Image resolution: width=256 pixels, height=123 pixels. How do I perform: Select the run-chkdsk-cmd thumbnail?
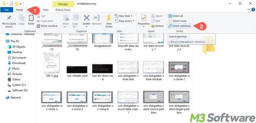pyautogui.click(x=77, y=69)
